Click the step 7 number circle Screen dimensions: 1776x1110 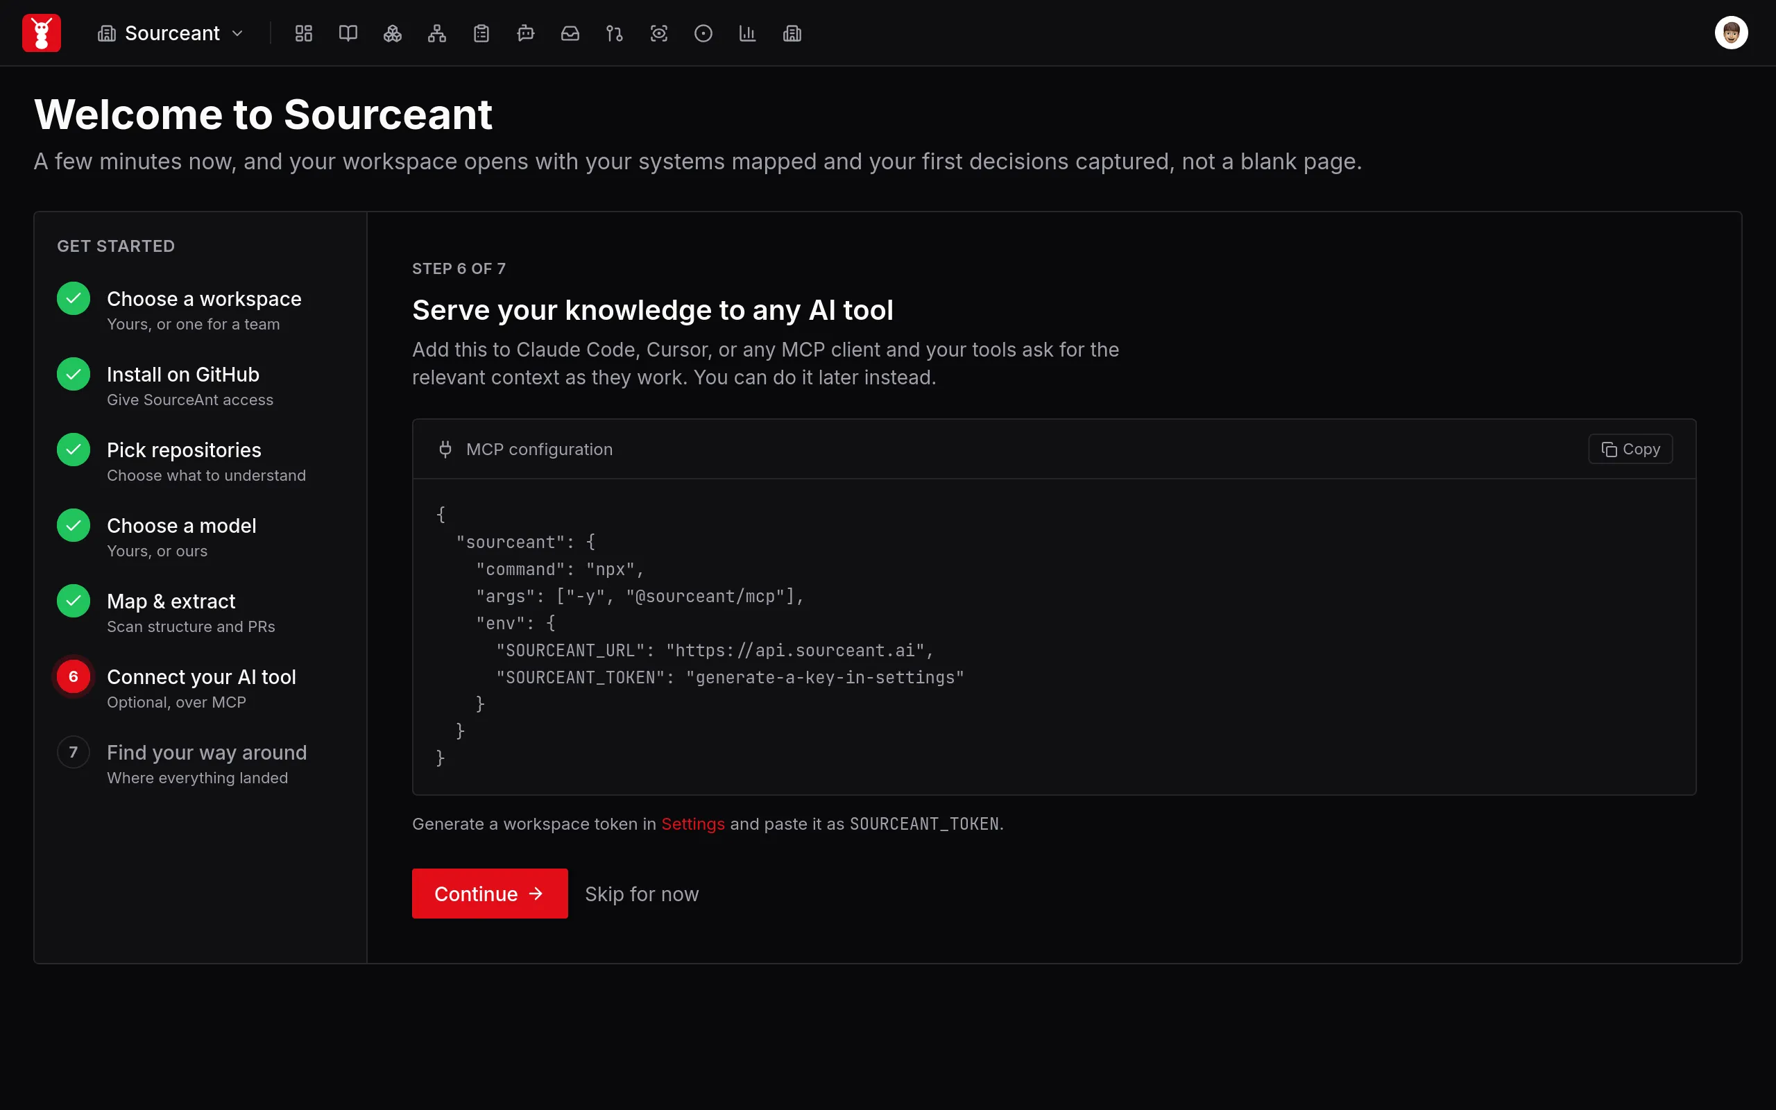74,753
